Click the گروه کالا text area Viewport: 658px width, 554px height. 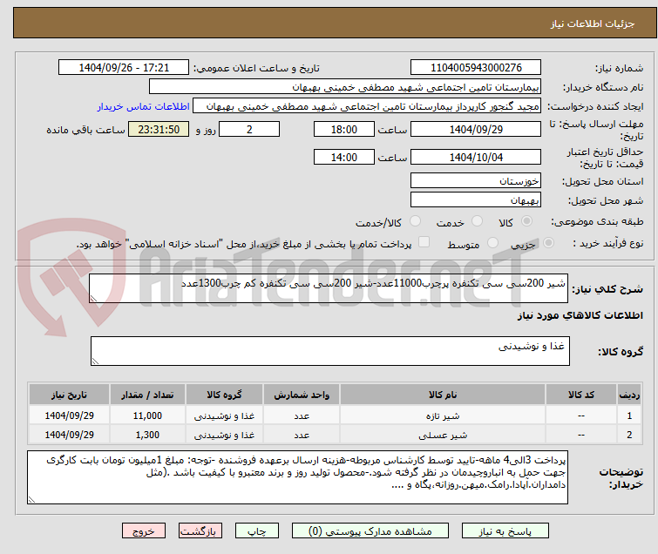point(330,351)
